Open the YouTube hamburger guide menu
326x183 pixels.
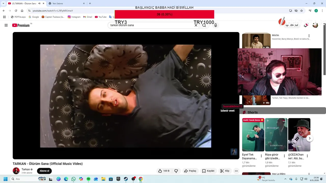tap(6, 25)
